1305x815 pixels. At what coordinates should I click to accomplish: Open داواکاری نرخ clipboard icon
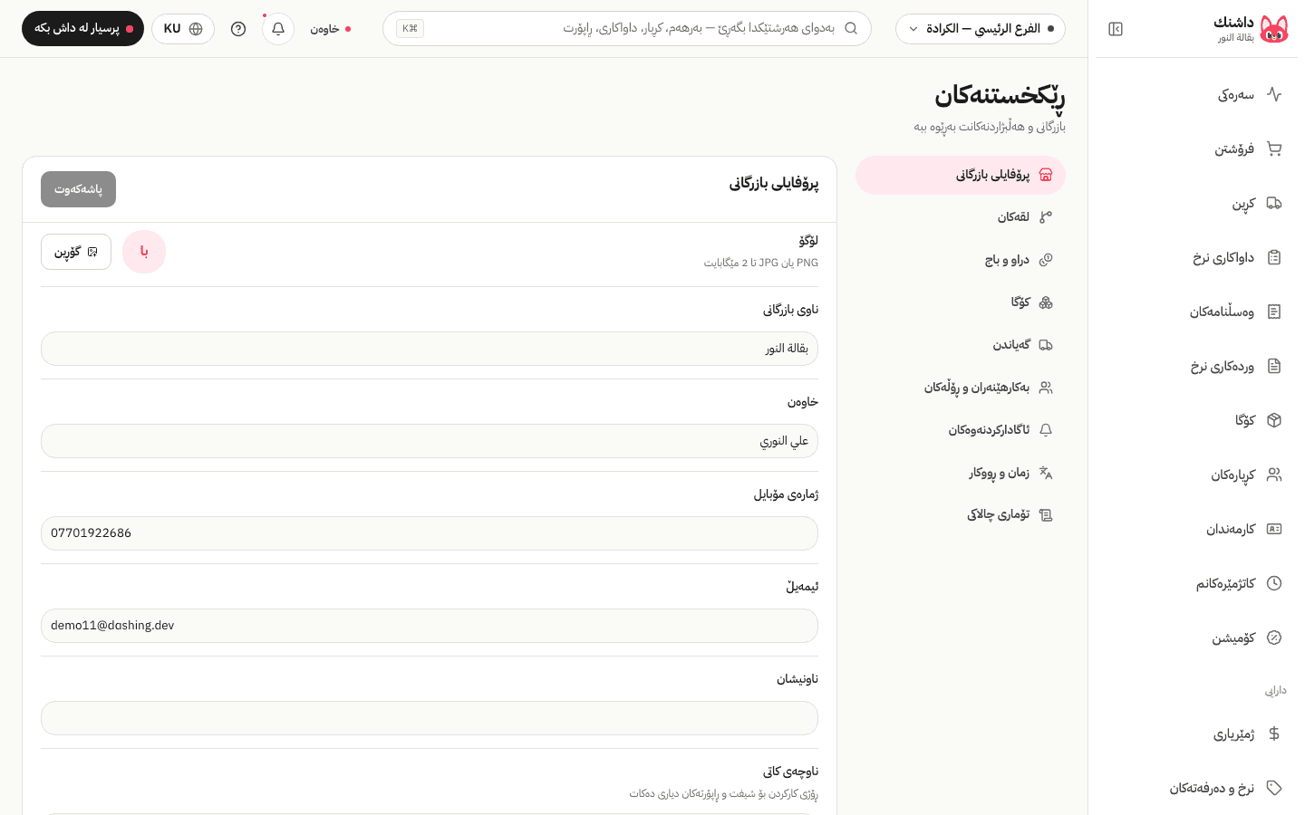pyautogui.click(x=1274, y=257)
